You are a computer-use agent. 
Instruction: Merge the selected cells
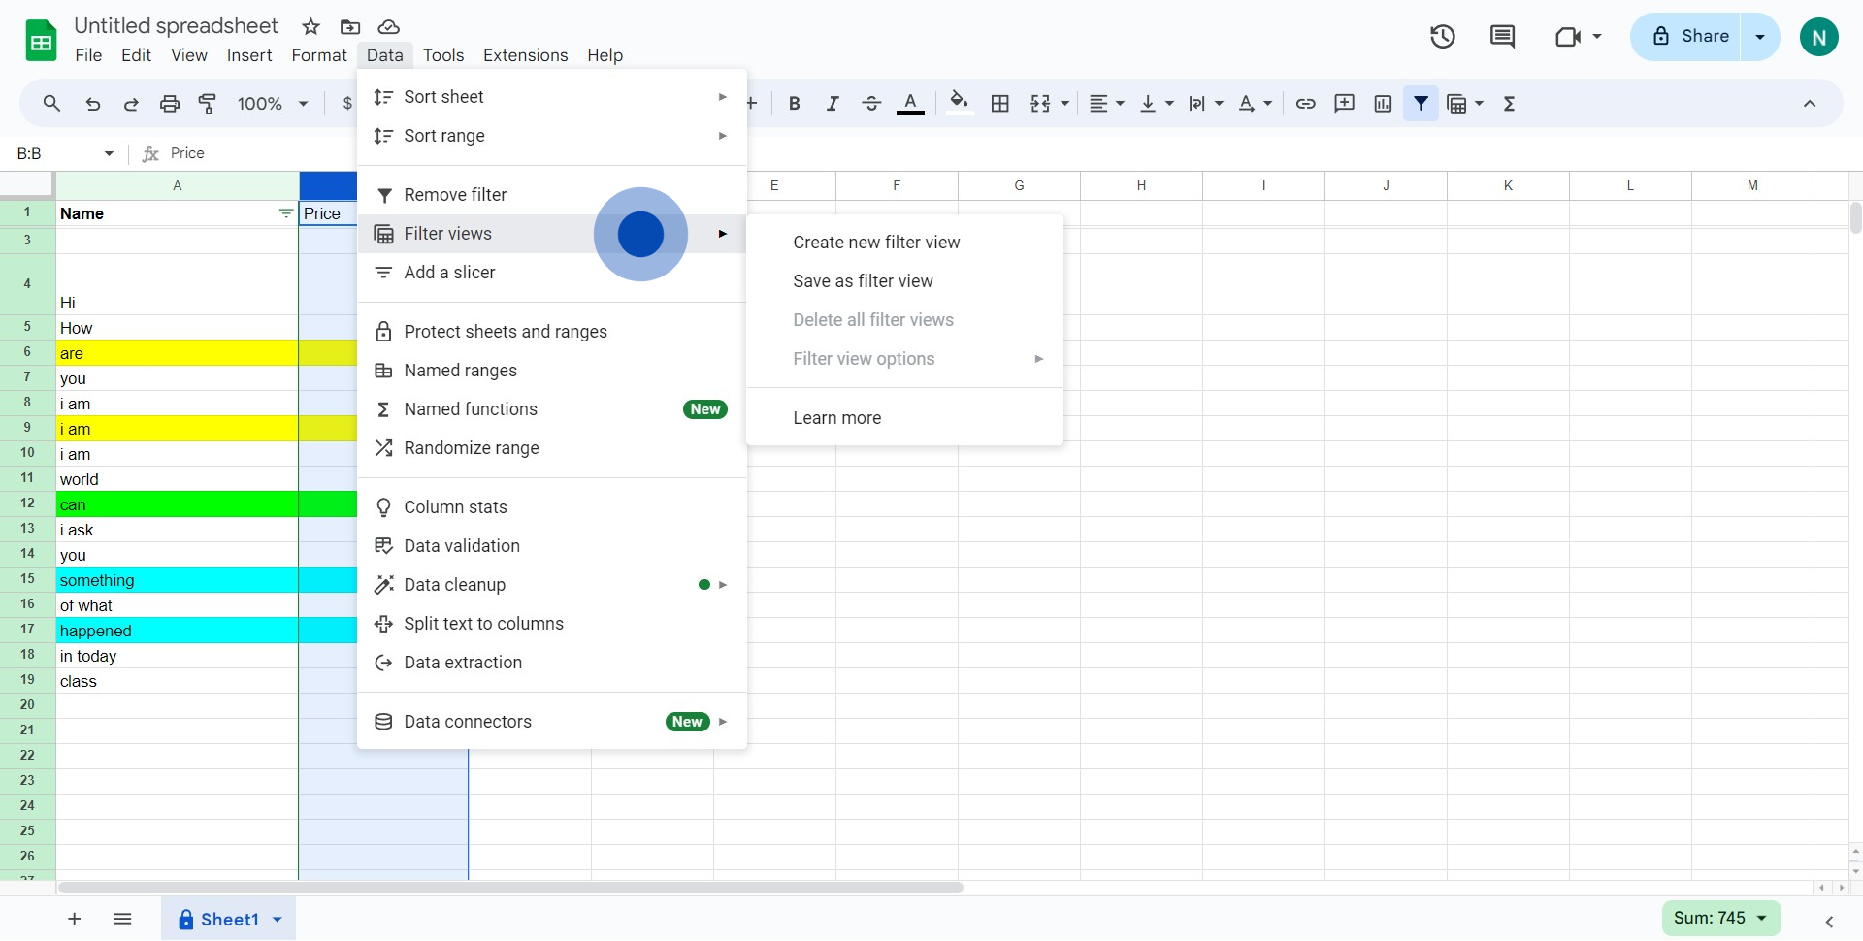pos(1040,103)
